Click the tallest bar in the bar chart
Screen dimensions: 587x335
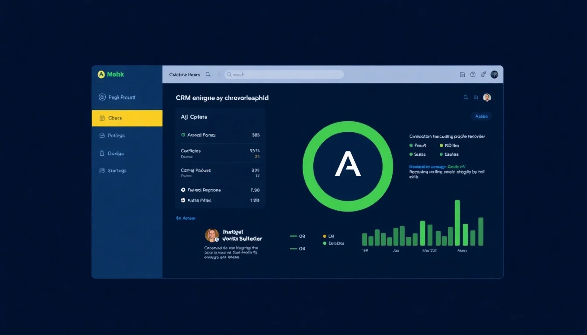[457, 223]
